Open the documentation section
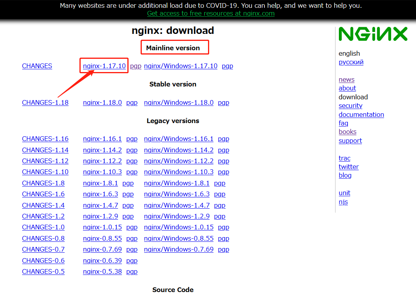The width and height of the screenshot is (416, 294). pos(361,114)
